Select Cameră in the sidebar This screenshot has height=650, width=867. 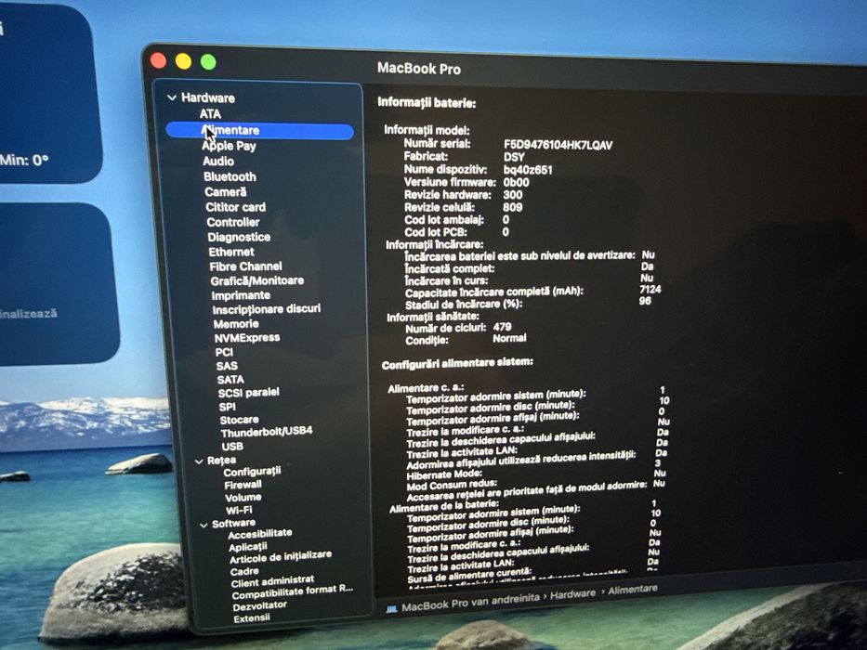pos(226,192)
